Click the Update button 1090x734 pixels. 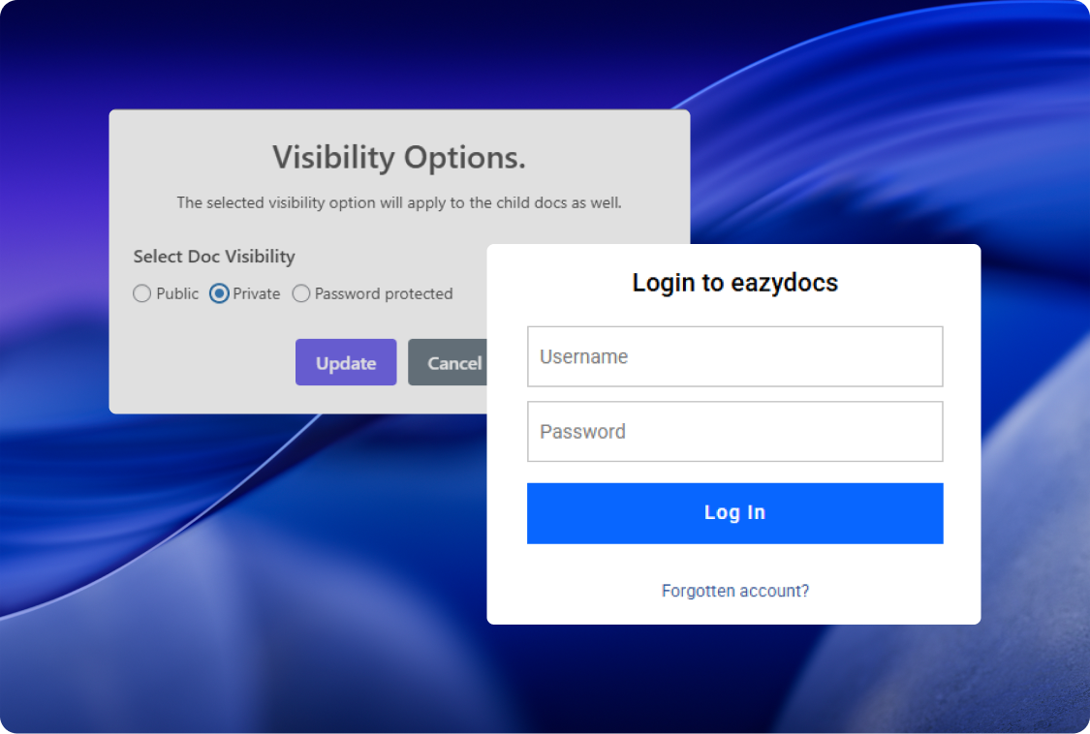(346, 363)
